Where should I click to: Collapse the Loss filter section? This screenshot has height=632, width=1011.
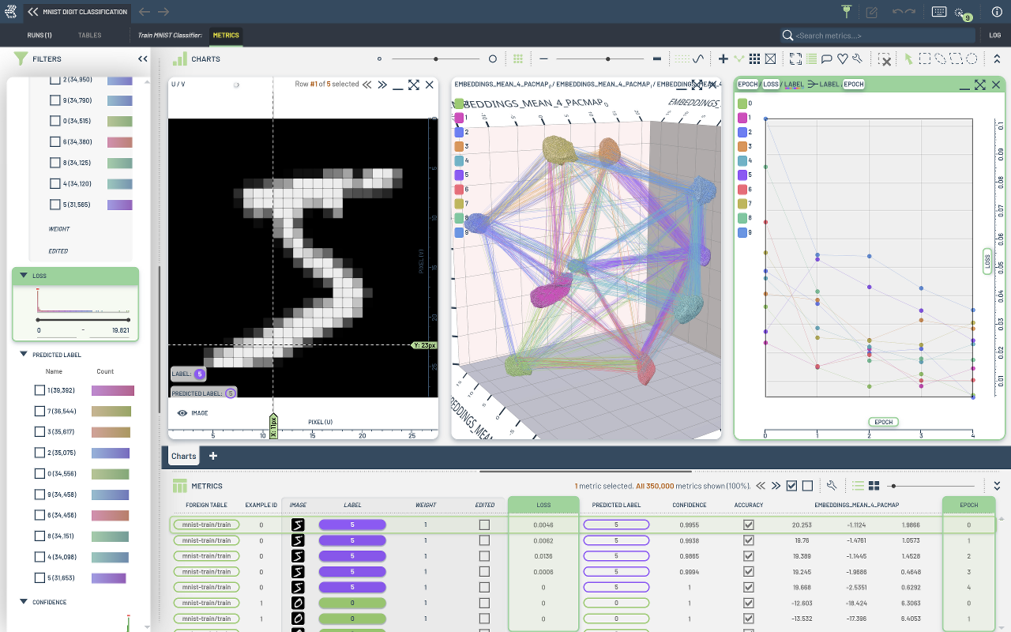click(24, 276)
